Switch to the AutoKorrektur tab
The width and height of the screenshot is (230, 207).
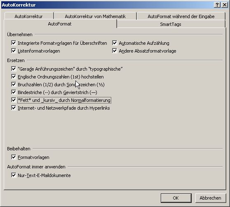tap(28, 16)
